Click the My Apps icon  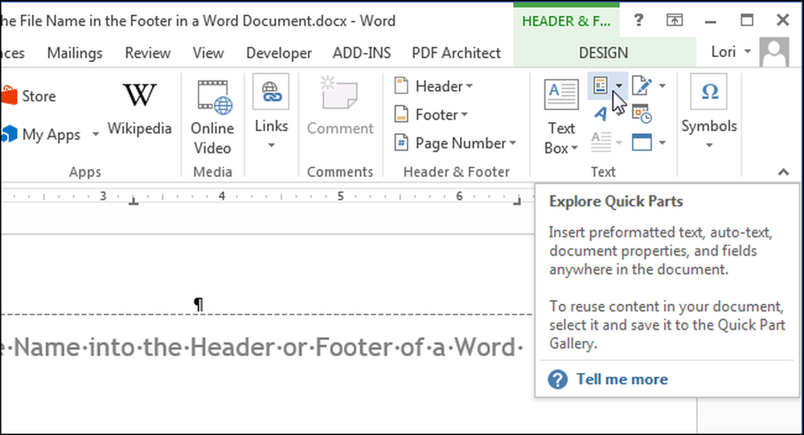click(9, 134)
